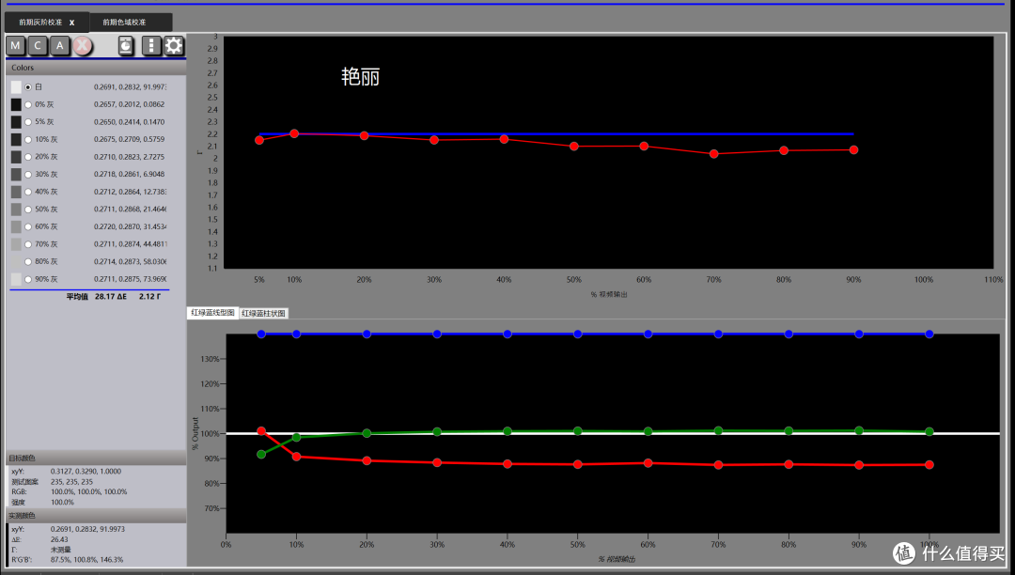Screen dimensions: 1015x575
Task: Open the three-dot more options menu
Action: pyautogui.click(x=150, y=45)
